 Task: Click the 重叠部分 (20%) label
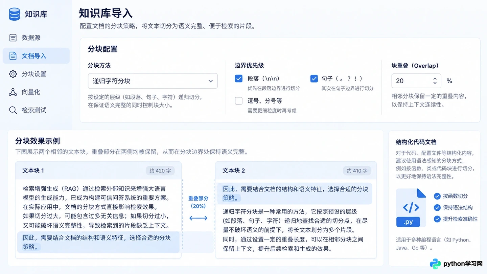(x=198, y=202)
